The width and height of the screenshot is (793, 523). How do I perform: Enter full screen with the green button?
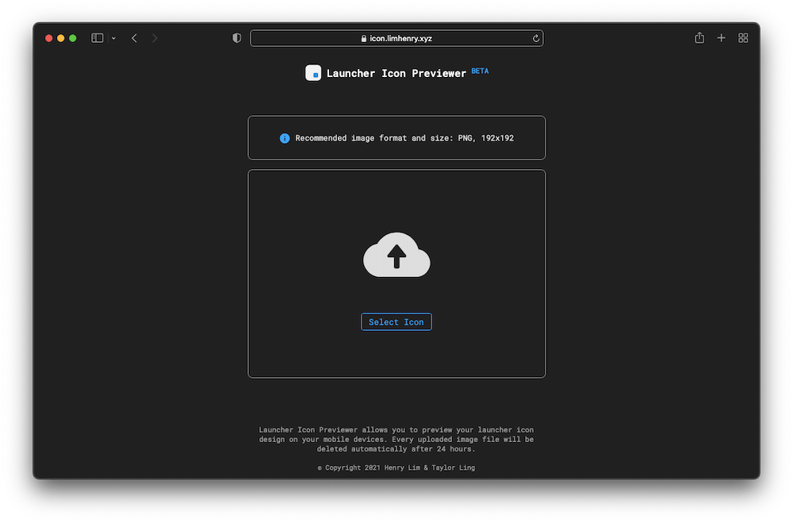[73, 38]
